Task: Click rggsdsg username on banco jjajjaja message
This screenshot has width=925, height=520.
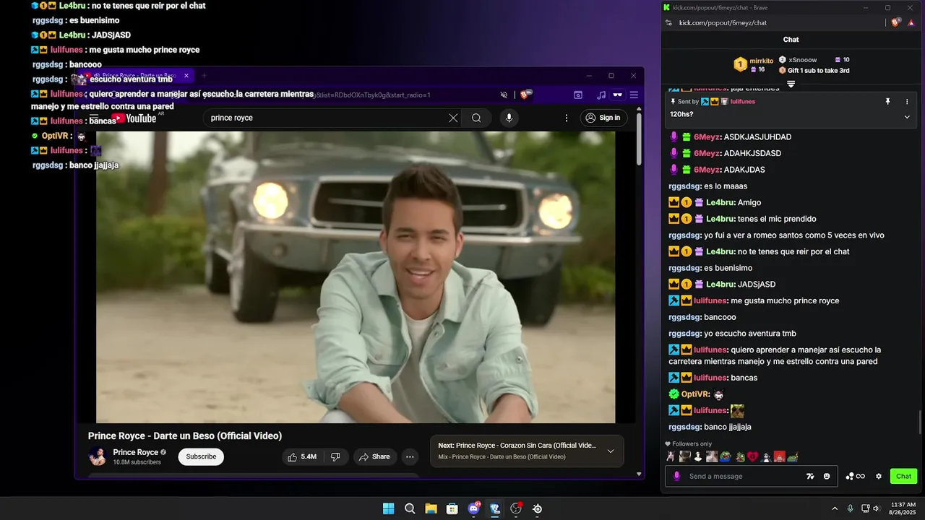Action: pyautogui.click(x=684, y=428)
